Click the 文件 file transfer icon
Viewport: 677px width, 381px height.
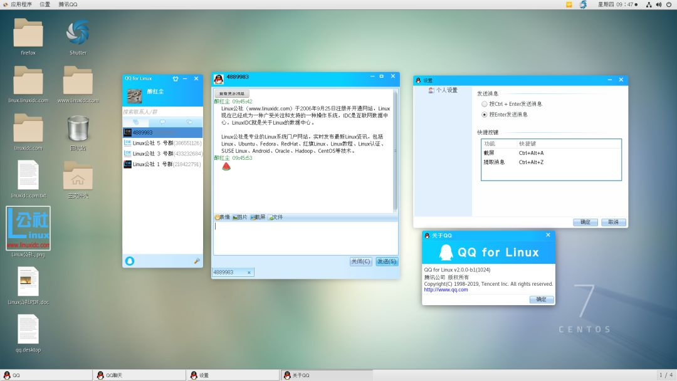(x=275, y=217)
